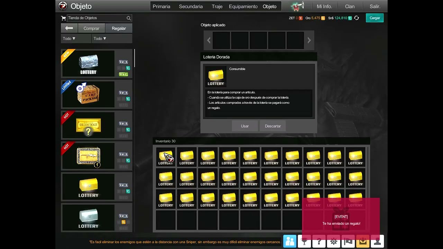
Task: Click the search magnifier icon
Action: [x=129, y=18]
